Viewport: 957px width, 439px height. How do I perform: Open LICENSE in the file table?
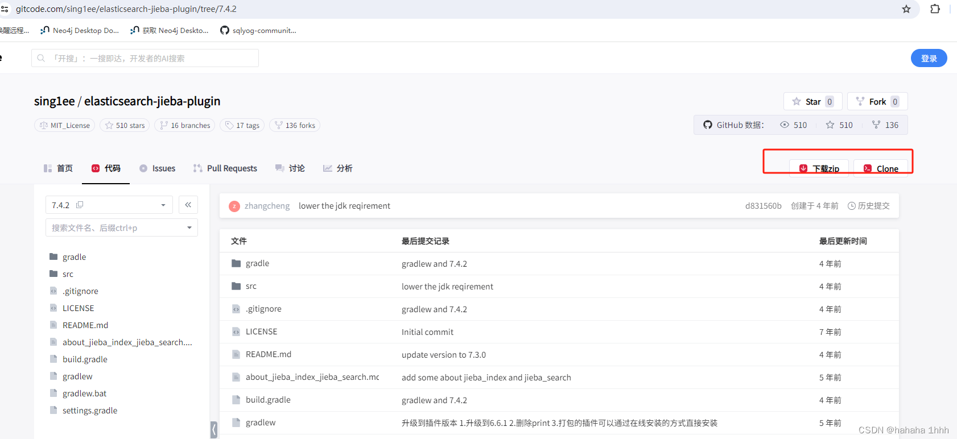coord(254,332)
